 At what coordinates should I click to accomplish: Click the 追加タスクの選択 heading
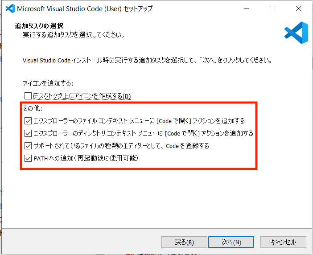(x=39, y=26)
